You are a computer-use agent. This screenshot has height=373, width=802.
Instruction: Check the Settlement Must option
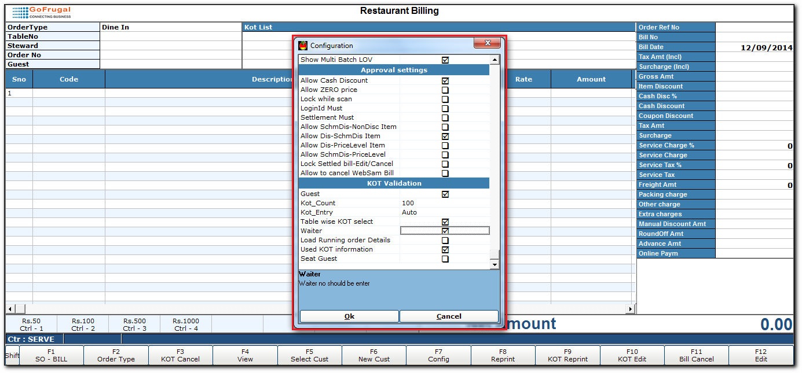tap(445, 117)
